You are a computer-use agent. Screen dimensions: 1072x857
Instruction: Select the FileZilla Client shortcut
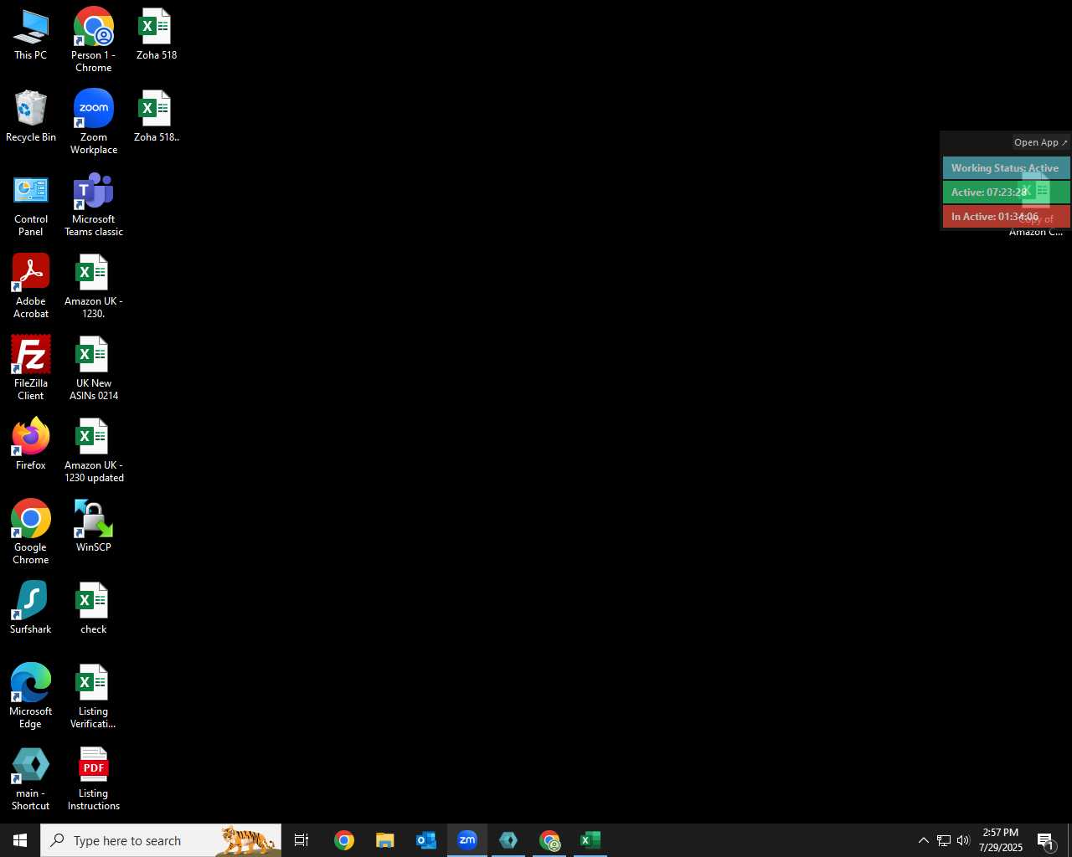point(31,368)
